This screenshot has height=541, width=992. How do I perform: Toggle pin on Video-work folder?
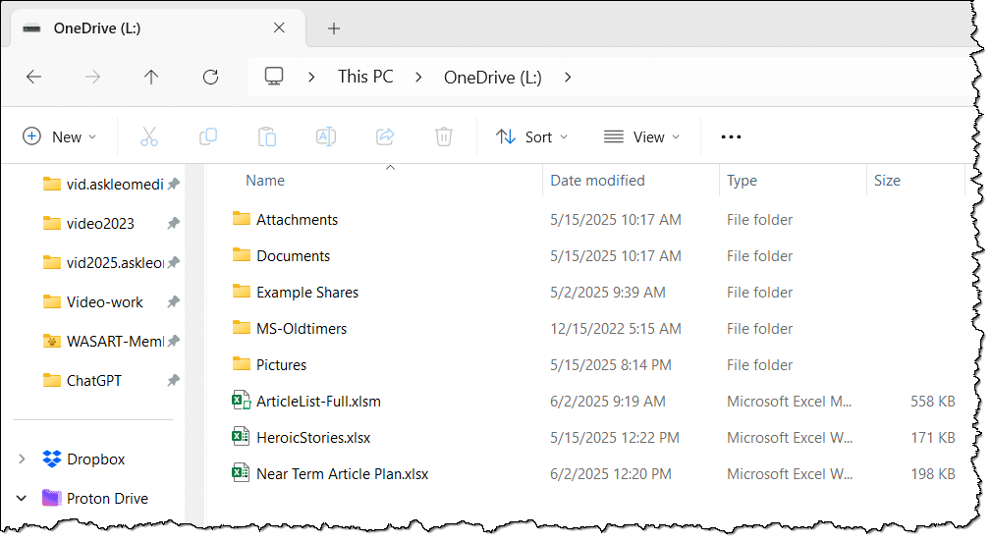pos(173,302)
